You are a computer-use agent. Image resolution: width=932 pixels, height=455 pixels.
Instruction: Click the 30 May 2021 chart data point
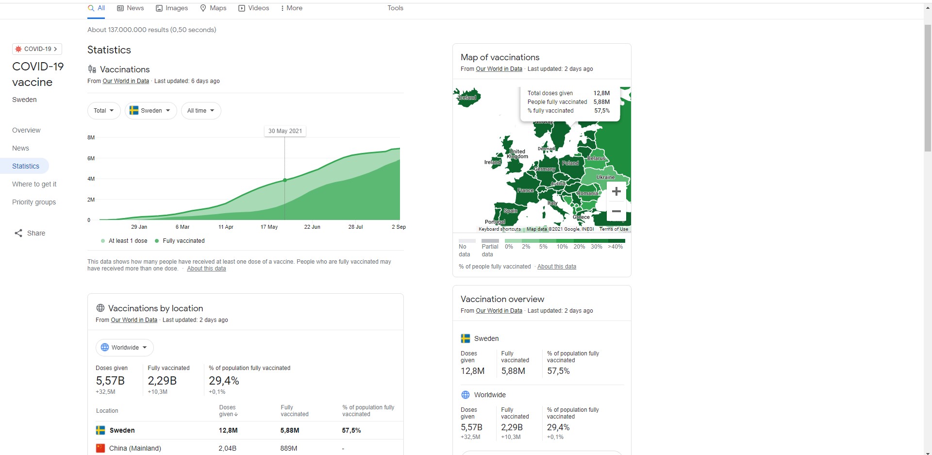[x=285, y=180]
